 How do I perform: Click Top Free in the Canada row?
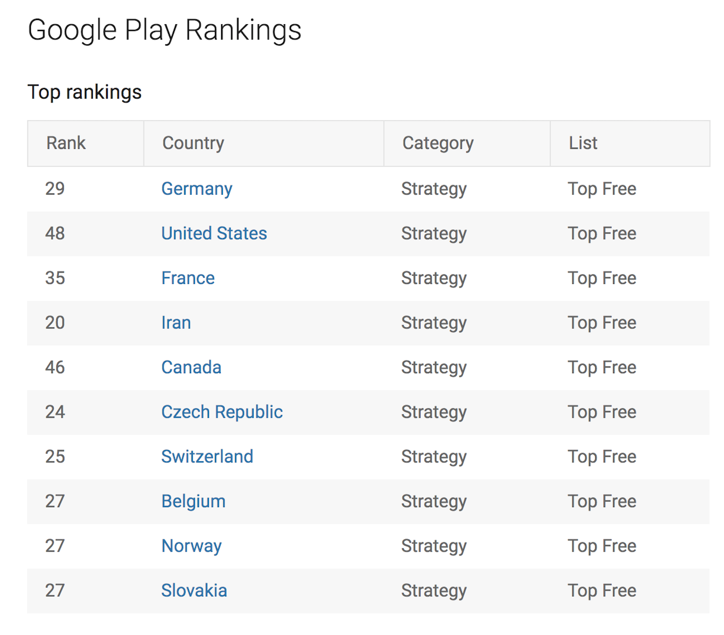pos(602,367)
